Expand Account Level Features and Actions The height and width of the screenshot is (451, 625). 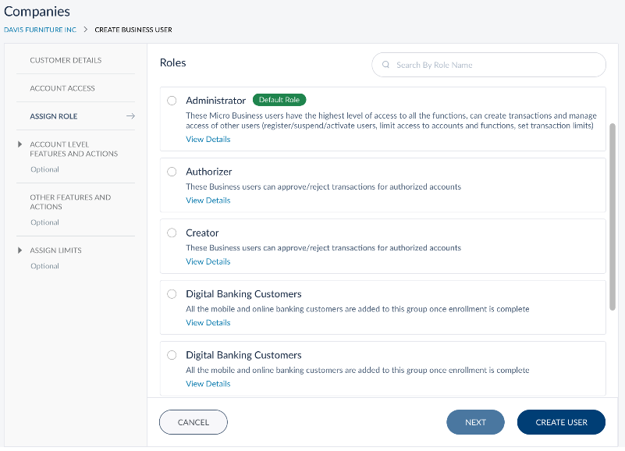point(20,144)
